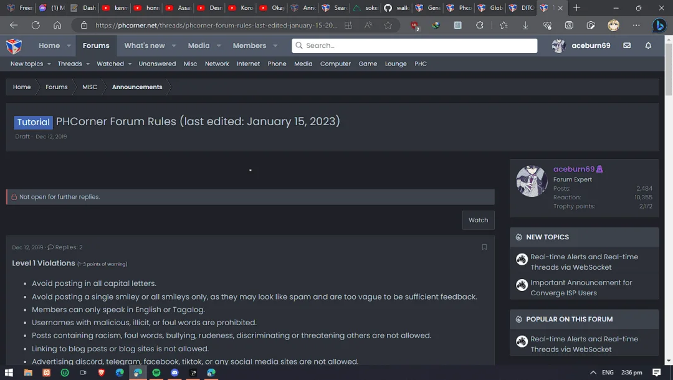Open aceburn69 account menu in navbar

581,45
